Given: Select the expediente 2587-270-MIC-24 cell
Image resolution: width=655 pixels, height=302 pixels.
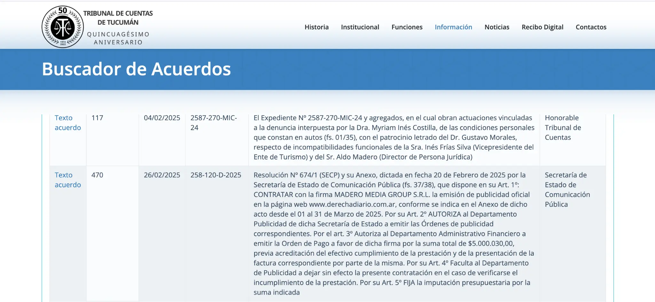Looking at the screenshot, I should click(217, 140).
